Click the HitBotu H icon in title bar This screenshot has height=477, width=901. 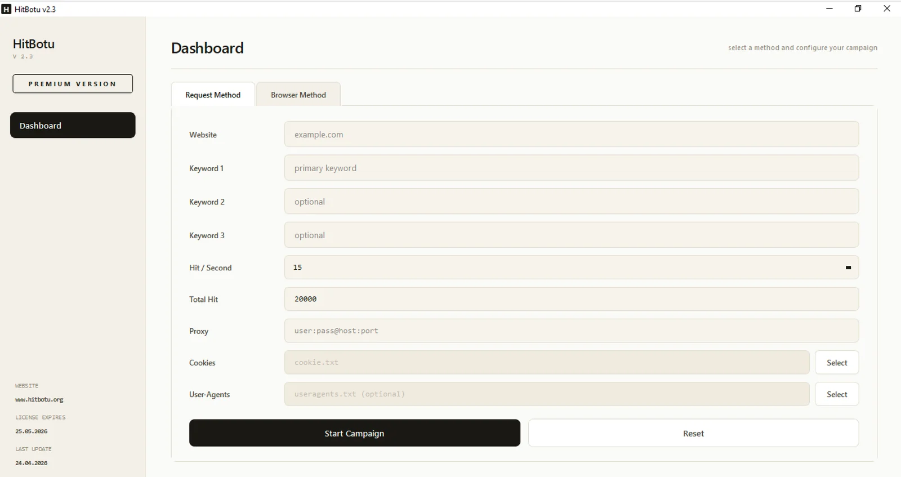coord(7,9)
